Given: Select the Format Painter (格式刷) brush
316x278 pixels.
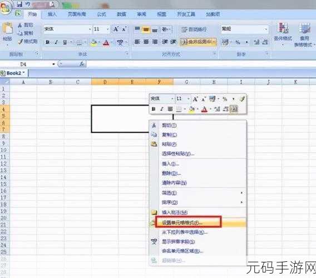Looking at the screenshot, I should tap(28, 42).
